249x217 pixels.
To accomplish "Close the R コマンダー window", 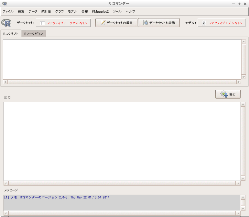I will click(245, 4).
